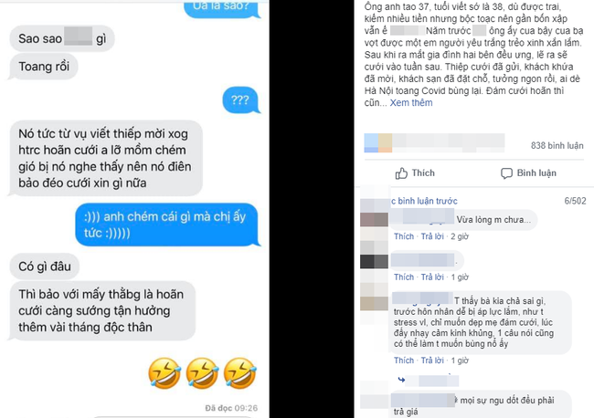Expand post with Xem thêm
The image size is (594, 418).
[x=411, y=103]
